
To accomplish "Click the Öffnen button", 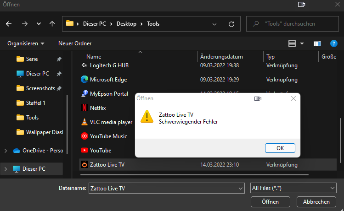I will pyautogui.click(x=270, y=201).
